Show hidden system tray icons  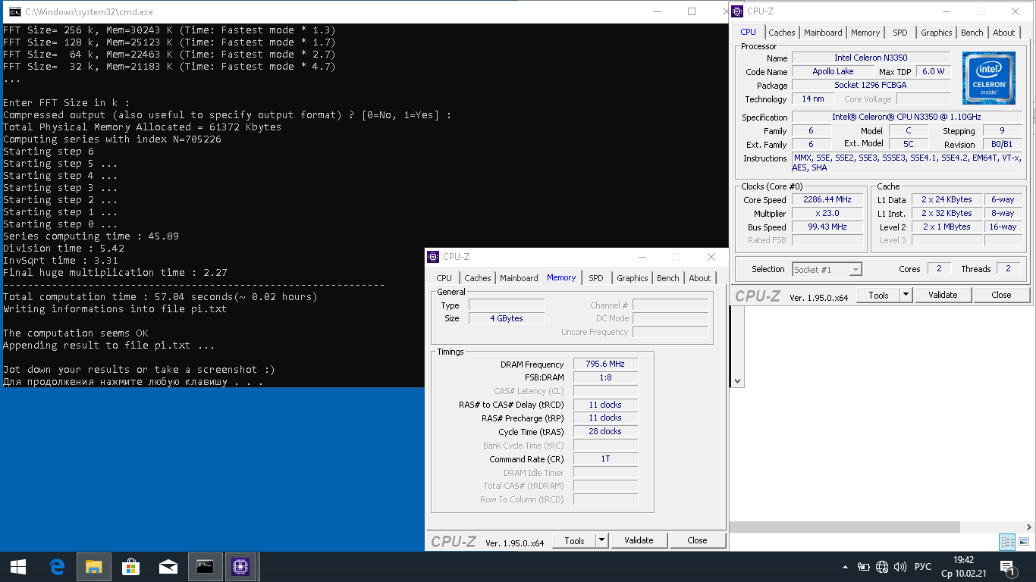[846, 567]
